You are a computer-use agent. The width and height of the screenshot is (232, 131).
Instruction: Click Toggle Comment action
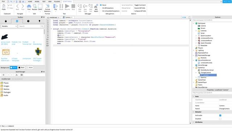pos(140,5)
